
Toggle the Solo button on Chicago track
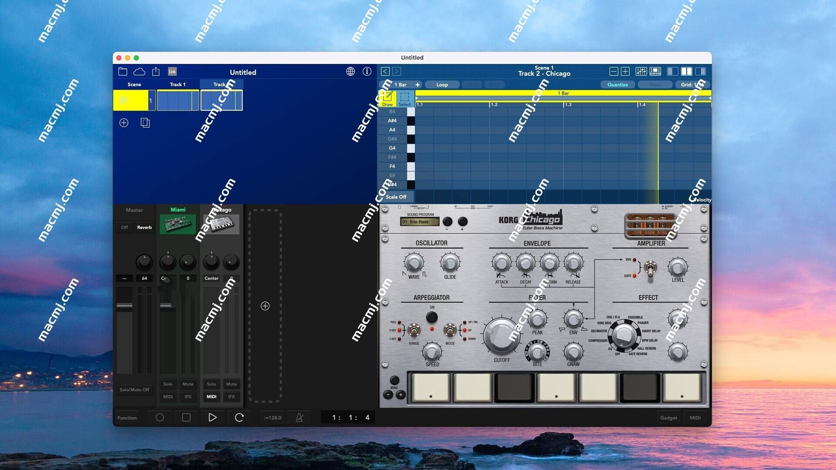tap(210, 383)
